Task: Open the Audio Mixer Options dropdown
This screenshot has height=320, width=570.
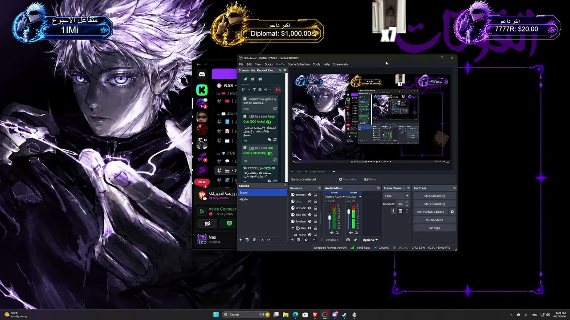Action: coord(370,240)
